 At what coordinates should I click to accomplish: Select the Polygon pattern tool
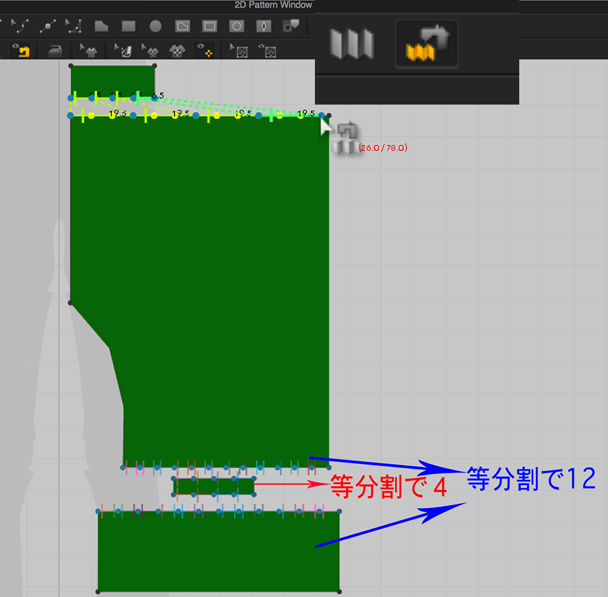(x=101, y=26)
